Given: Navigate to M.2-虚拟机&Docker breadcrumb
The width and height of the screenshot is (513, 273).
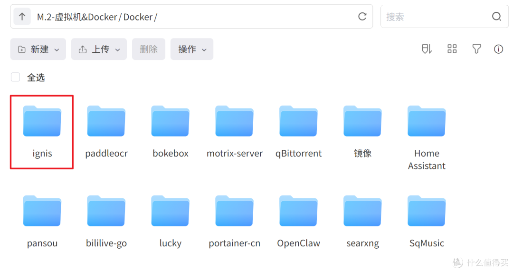Looking at the screenshot, I should (77, 17).
